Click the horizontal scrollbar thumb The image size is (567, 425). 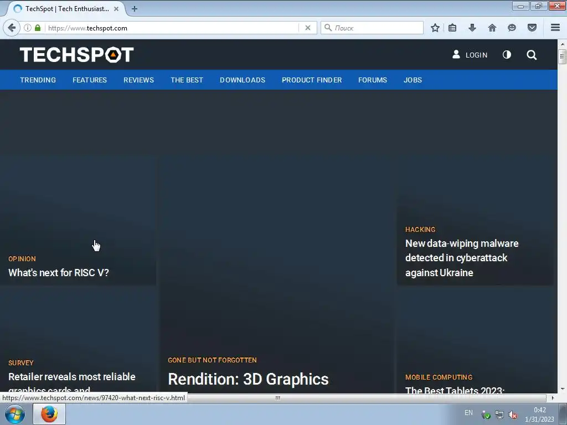pyautogui.click(x=278, y=398)
